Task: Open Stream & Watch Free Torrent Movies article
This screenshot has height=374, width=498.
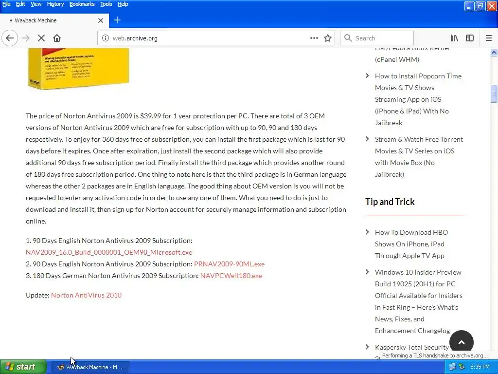Action: point(419,157)
